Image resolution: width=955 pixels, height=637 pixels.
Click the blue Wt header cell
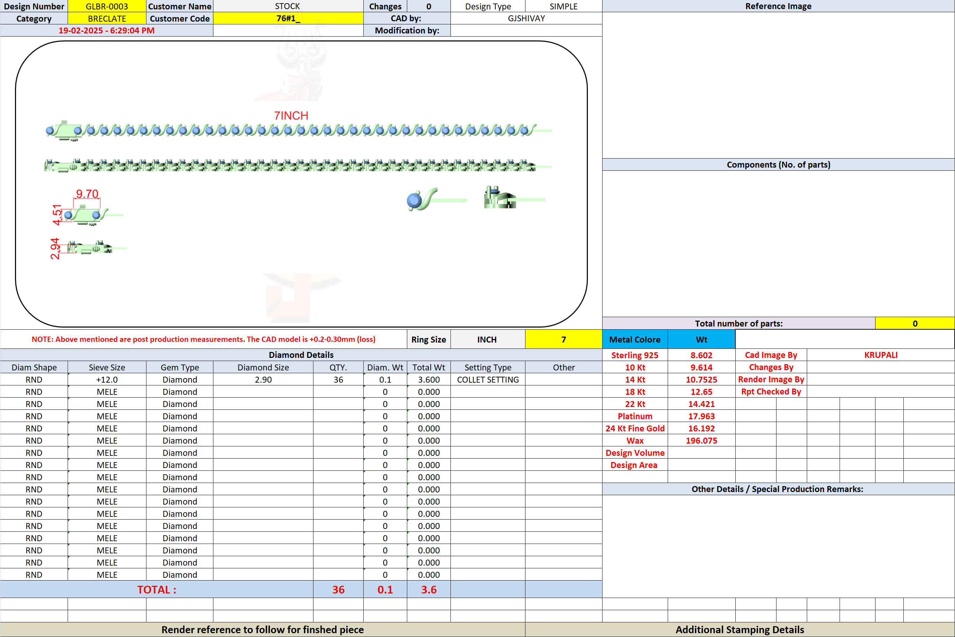702,339
